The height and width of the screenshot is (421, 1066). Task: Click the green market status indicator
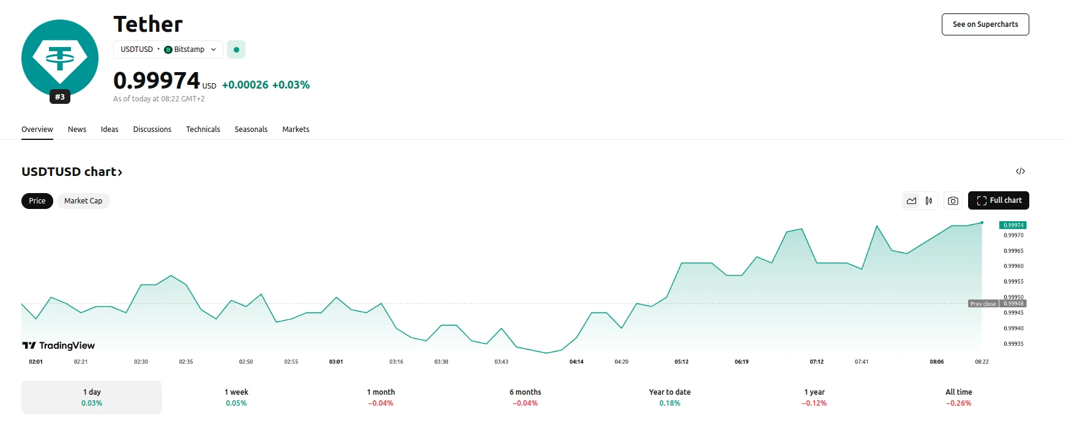click(x=236, y=49)
